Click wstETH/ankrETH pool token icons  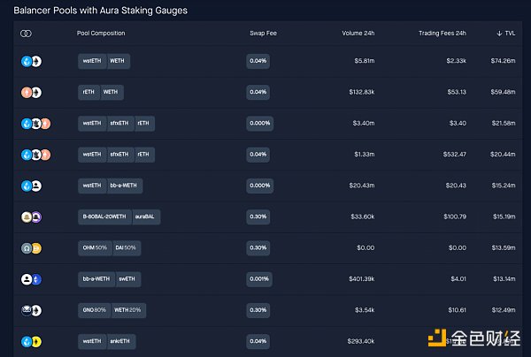pos(31,341)
